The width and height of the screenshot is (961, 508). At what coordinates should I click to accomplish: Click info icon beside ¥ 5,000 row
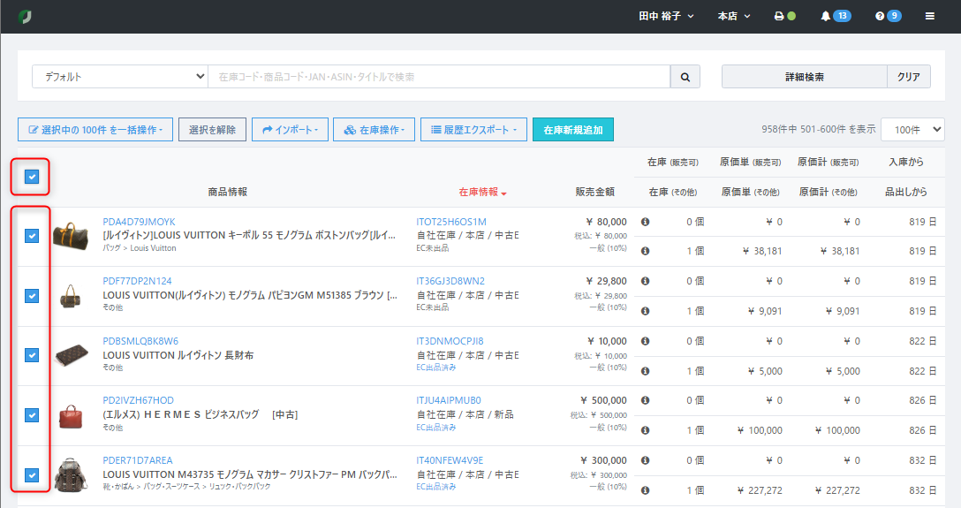(x=645, y=371)
